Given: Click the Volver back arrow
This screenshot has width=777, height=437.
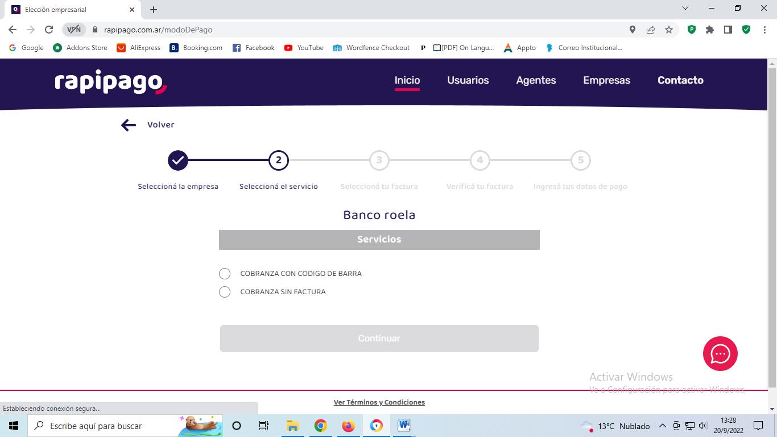Looking at the screenshot, I should click(129, 125).
